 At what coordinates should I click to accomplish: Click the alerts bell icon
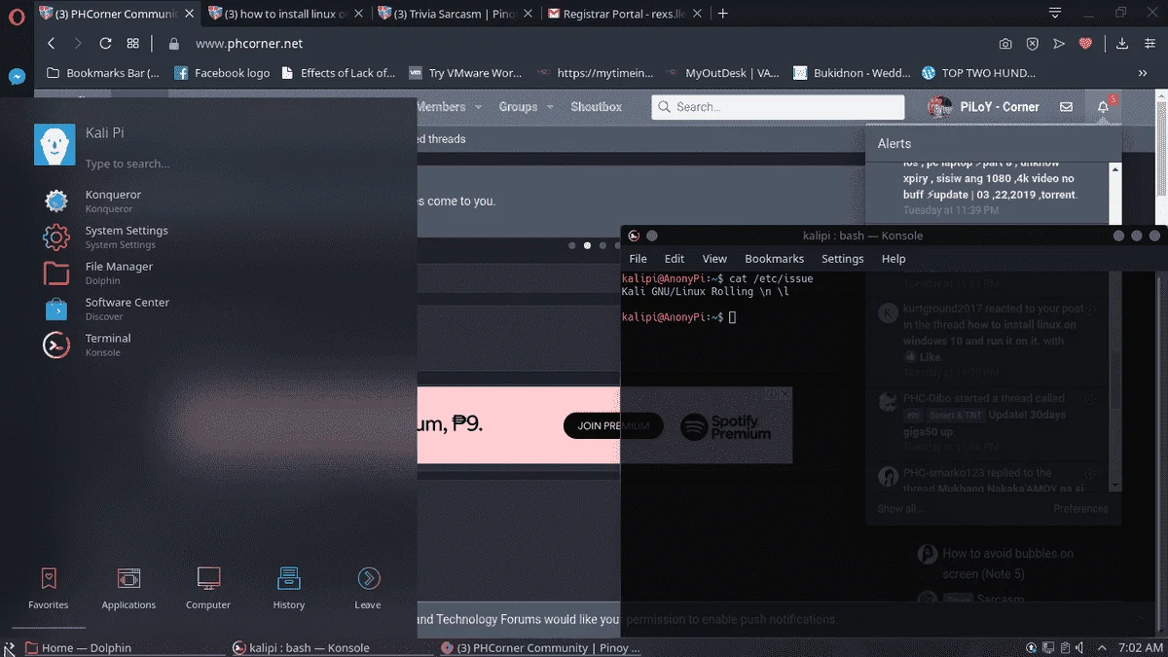[1104, 107]
